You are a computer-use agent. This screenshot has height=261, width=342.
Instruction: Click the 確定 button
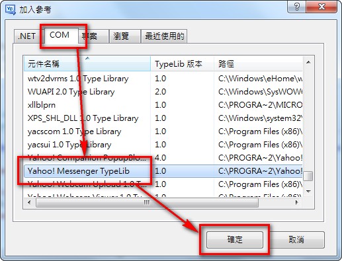click(x=235, y=239)
